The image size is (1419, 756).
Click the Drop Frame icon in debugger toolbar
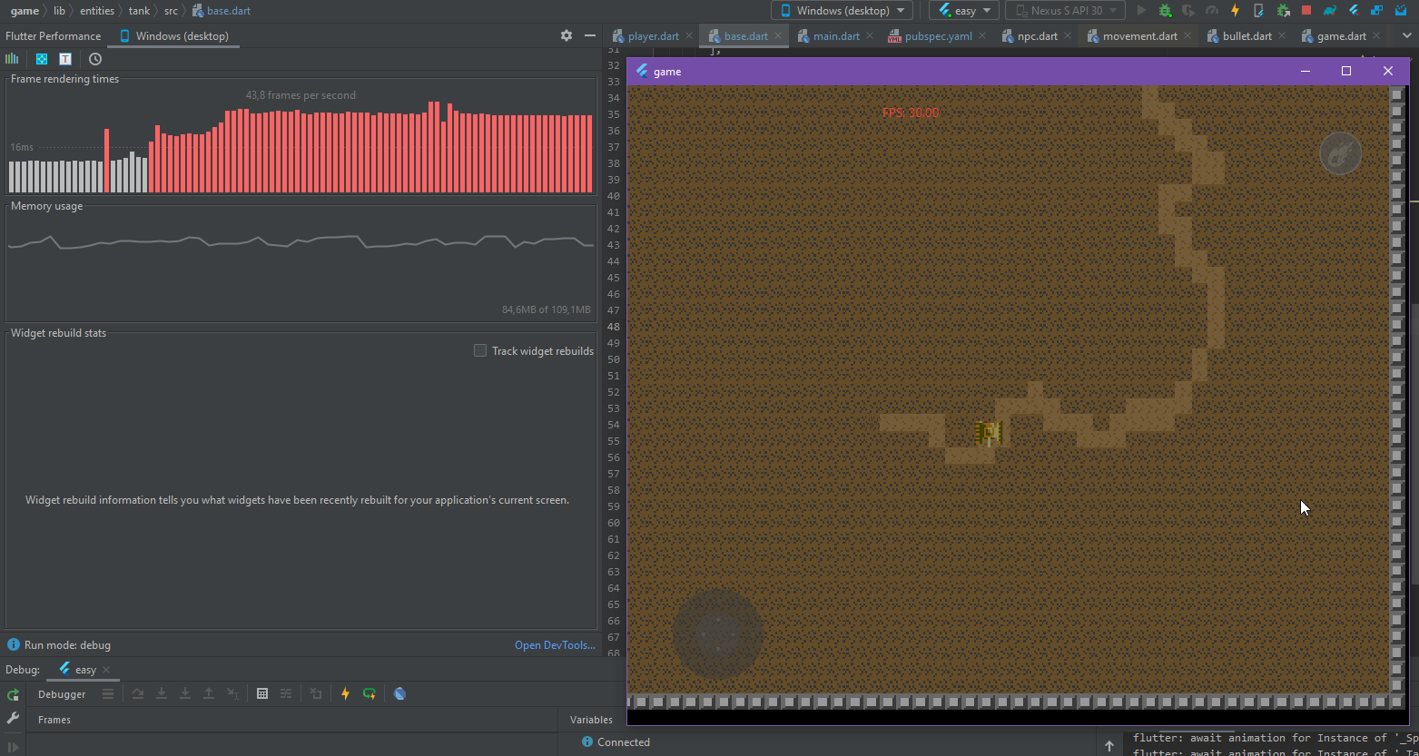316,694
